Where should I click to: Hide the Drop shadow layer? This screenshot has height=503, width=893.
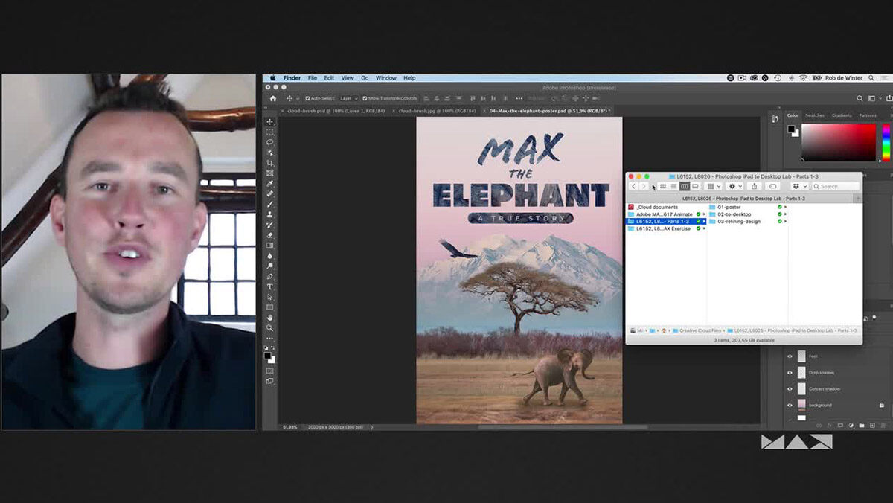click(x=790, y=373)
